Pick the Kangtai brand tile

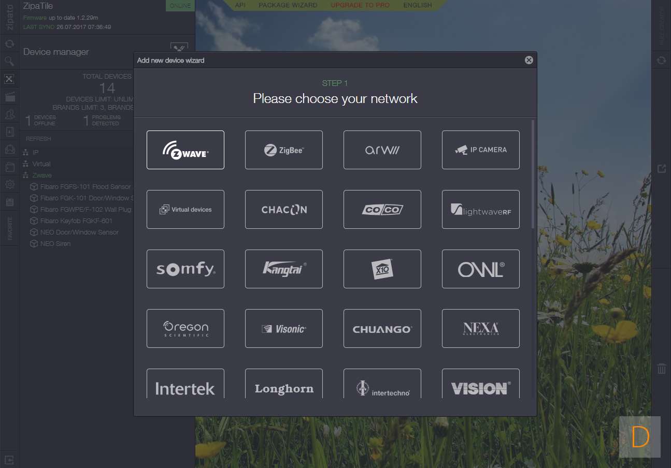[x=284, y=269]
